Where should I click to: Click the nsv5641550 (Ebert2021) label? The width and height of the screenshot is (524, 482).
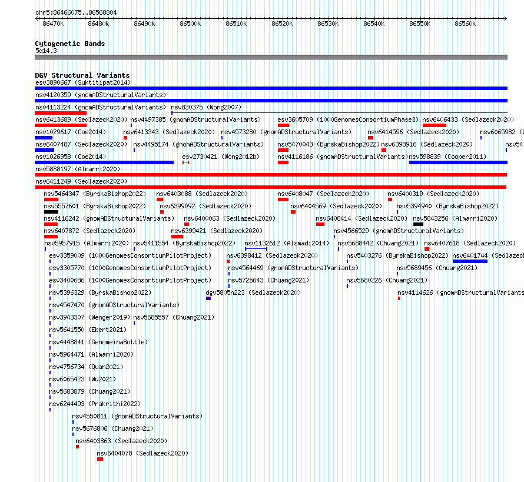point(88,330)
